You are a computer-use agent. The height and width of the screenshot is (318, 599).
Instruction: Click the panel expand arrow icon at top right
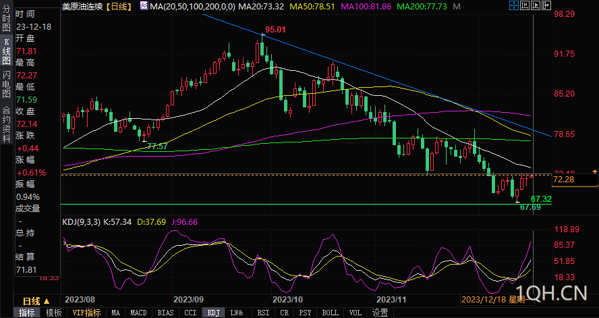pyautogui.click(x=546, y=5)
